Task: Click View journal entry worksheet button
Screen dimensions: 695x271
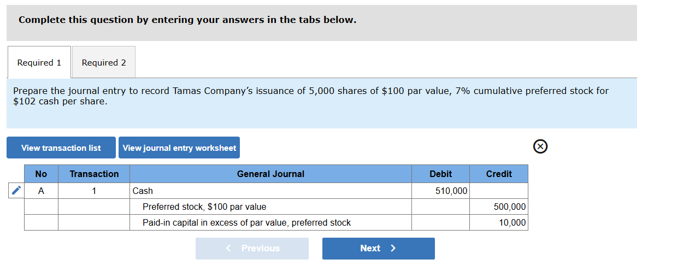Action: (x=179, y=148)
